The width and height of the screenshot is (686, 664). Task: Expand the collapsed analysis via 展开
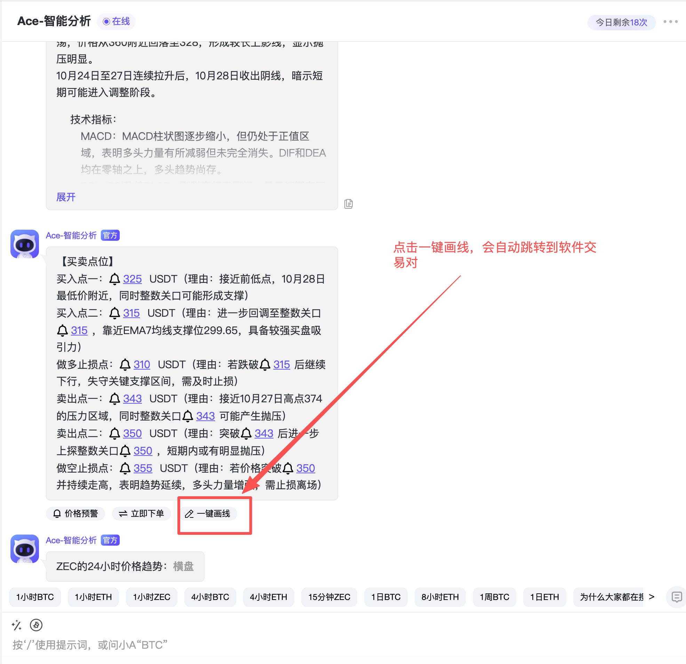pos(66,197)
